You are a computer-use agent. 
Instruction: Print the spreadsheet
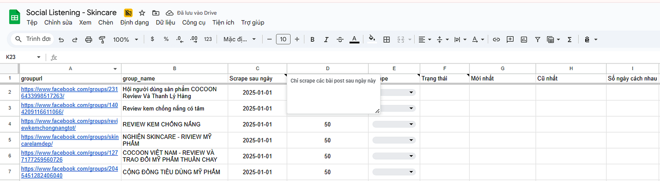tap(88, 39)
